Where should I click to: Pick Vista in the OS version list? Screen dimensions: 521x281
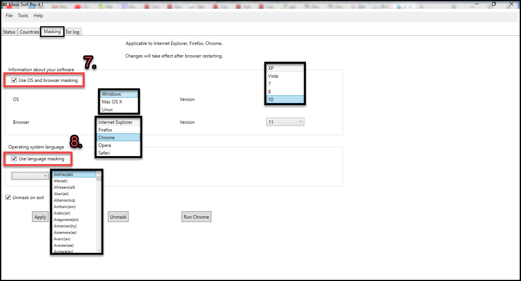(285, 76)
